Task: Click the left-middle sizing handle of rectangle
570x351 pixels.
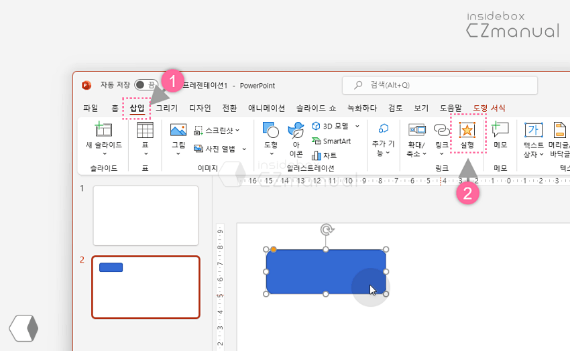Action: pos(266,271)
